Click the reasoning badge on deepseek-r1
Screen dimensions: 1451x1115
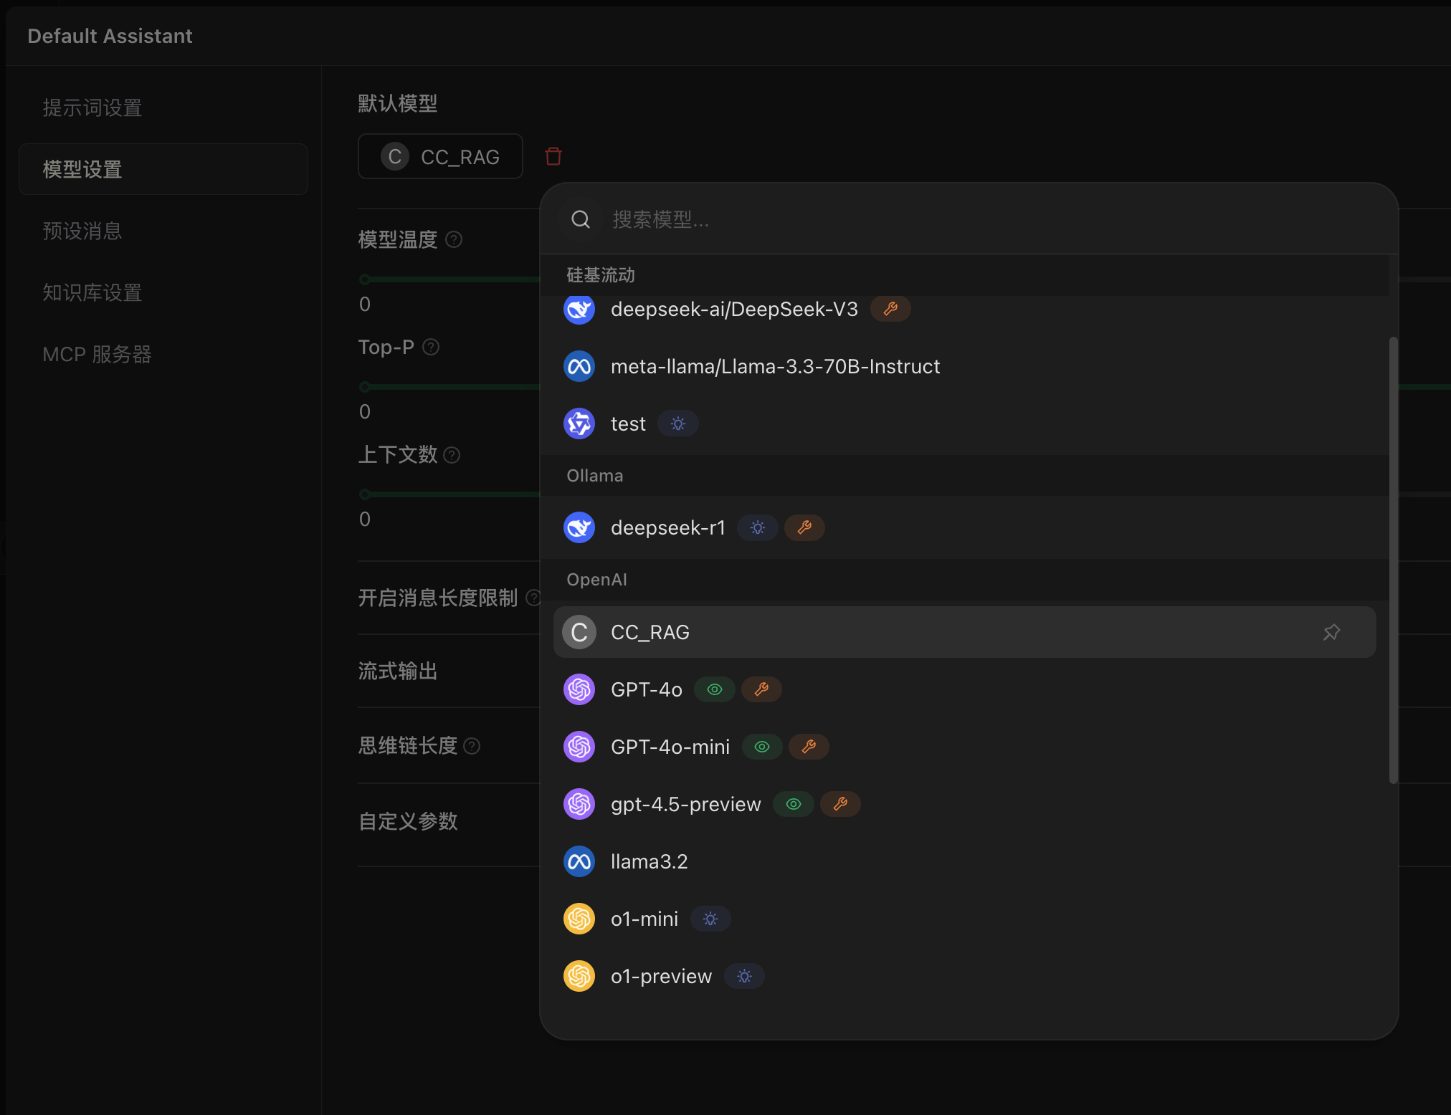pyautogui.click(x=758, y=528)
